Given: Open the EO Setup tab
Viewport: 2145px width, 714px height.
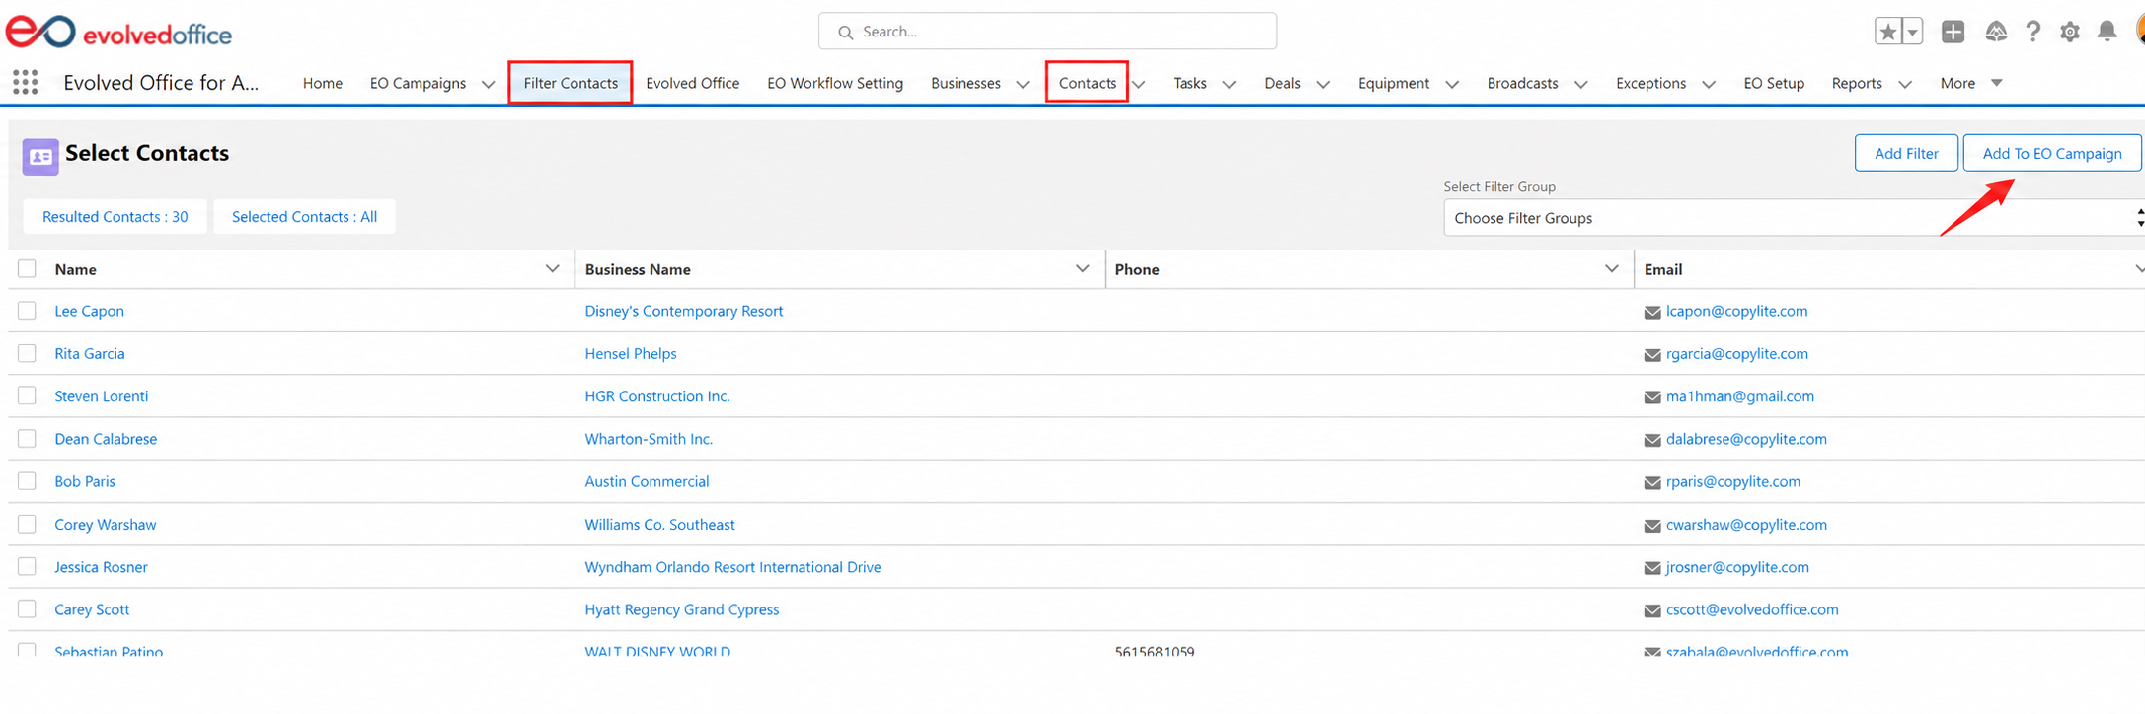Looking at the screenshot, I should coord(1774,83).
